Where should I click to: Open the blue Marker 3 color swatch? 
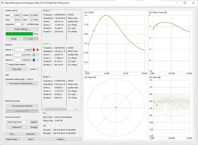click(34, 60)
